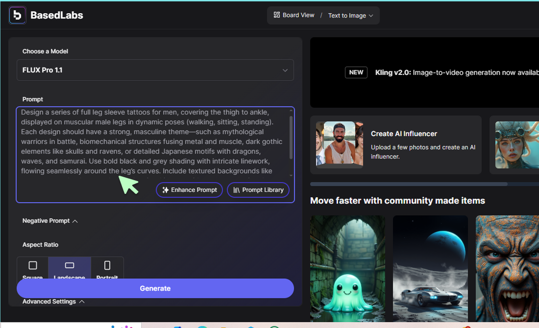Expand the Advanced Settings section

tap(53, 302)
